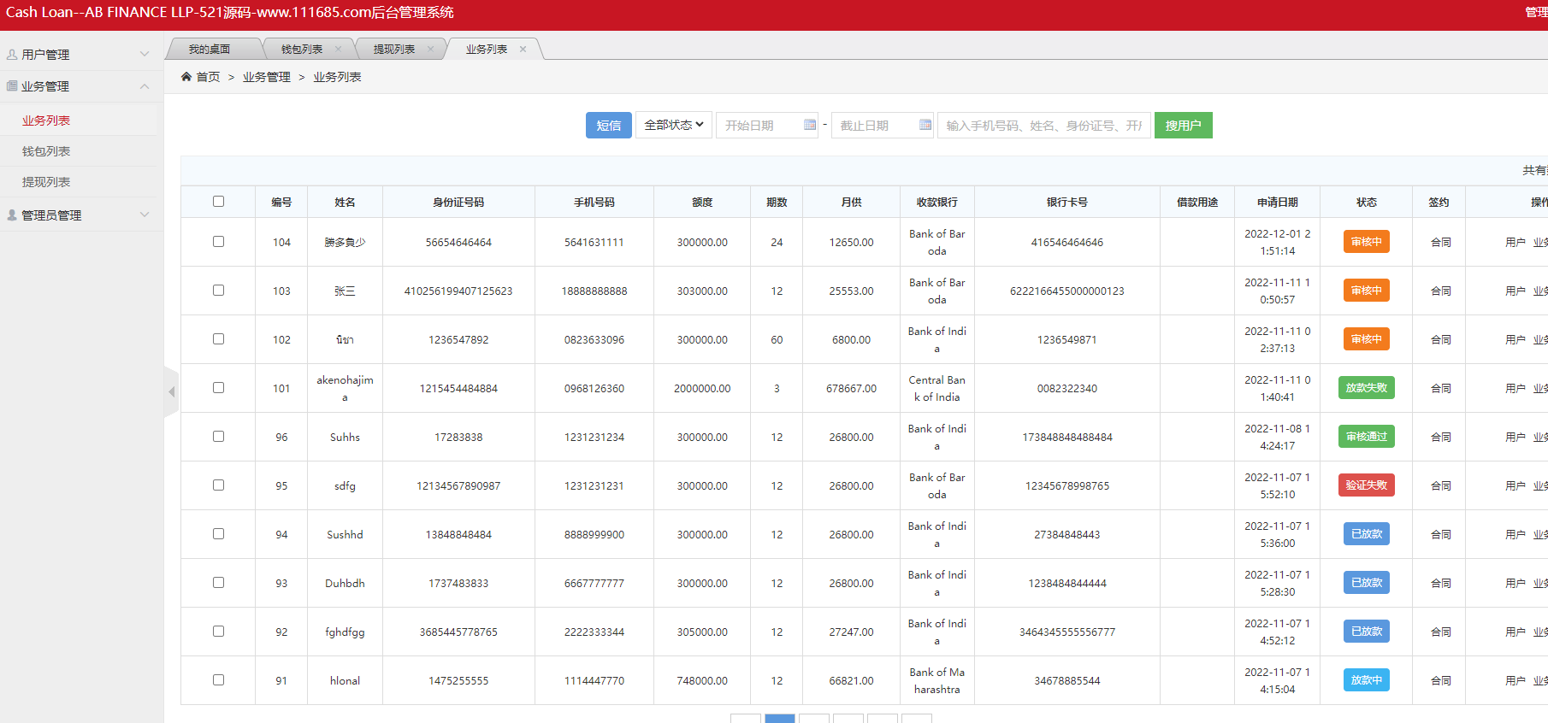This screenshot has width=1548, height=723.
Task: Close the 业务列表 tab
Action: point(523,50)
